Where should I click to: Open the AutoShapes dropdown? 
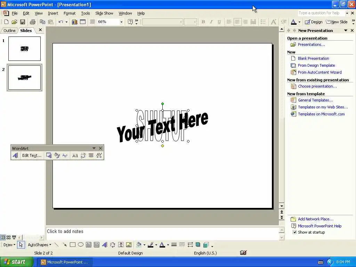(x=40, y=245)
